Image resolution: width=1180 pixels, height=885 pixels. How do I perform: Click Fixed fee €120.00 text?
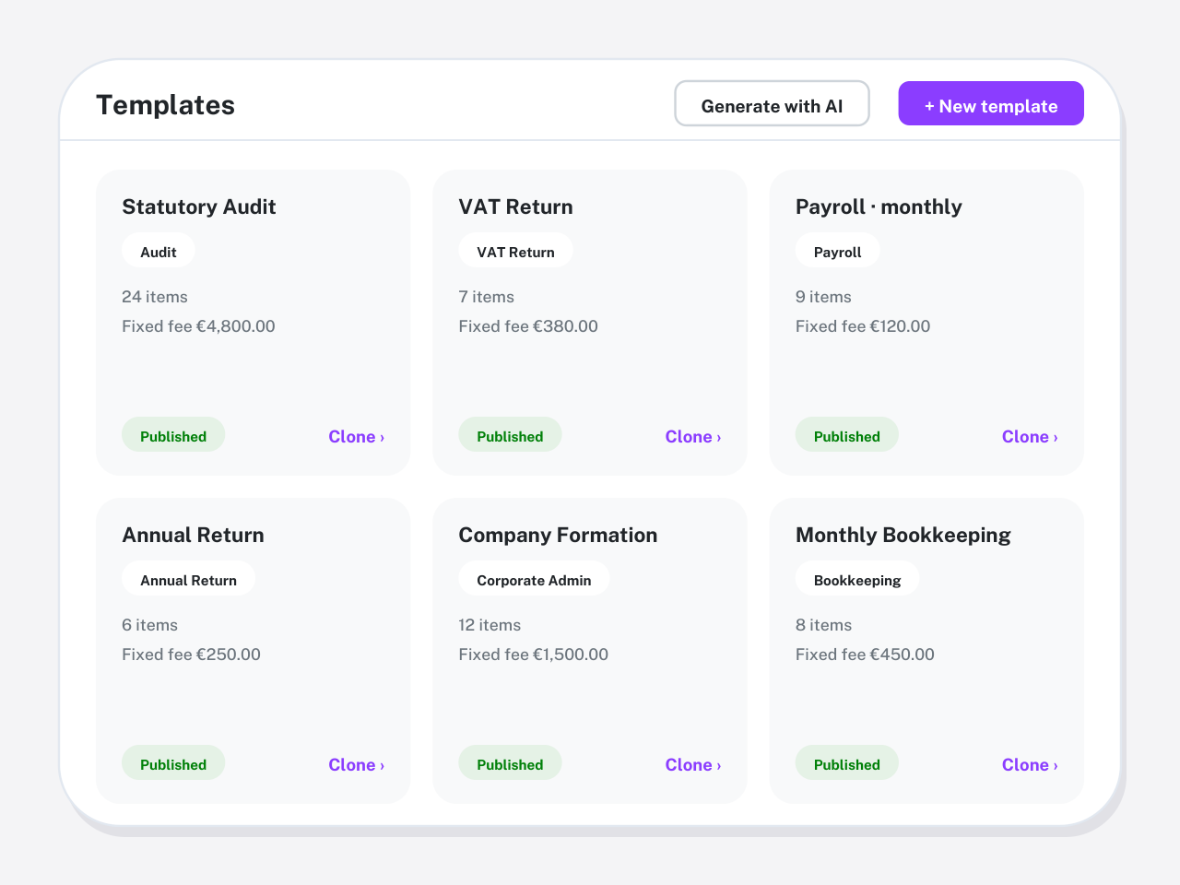pos(863,326)
